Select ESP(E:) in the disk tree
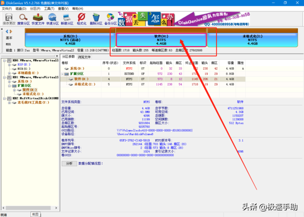This screenshot has width=304, height=217. [x=24, y=65]
